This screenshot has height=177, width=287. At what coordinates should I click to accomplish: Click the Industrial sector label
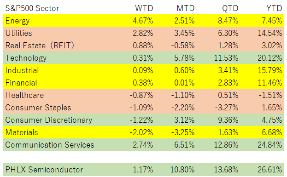coord(22,70)
